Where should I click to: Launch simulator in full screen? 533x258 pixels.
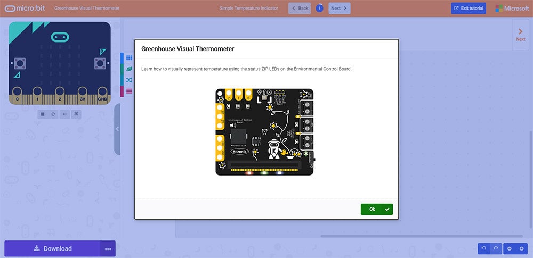[x=76, y=114]
